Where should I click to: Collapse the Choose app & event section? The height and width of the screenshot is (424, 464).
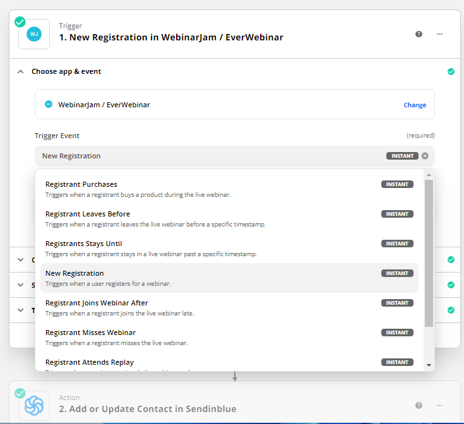coord(20,71)
